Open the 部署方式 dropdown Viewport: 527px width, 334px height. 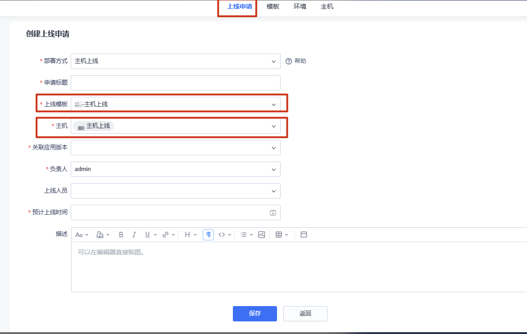pos(176,61)
